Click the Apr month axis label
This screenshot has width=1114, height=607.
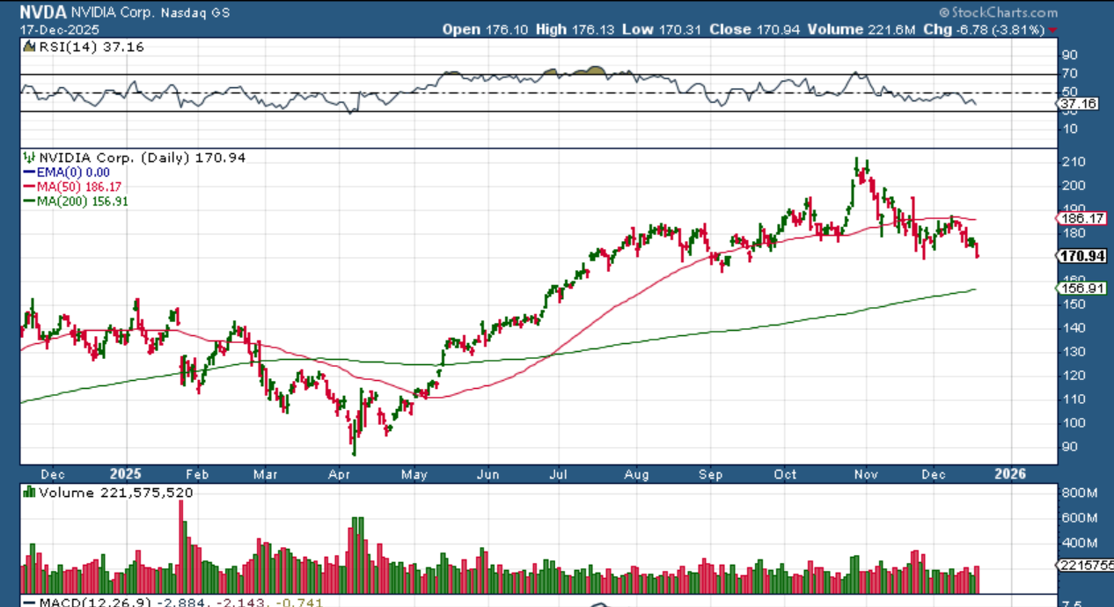click(x=340, y=474)
